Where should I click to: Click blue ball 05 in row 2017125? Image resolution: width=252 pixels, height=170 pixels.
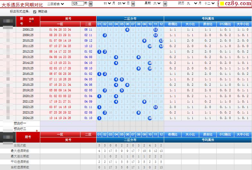click(x=122, y=79)
